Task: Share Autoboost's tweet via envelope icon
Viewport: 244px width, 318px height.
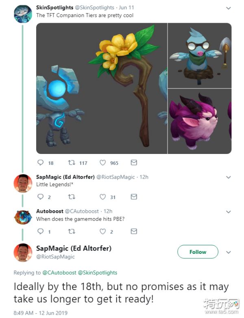Action: pos(134,231)
